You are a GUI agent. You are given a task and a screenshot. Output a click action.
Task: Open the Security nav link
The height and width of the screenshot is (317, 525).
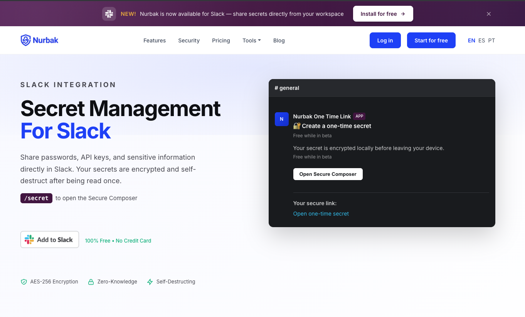click(x=189, y=40)
